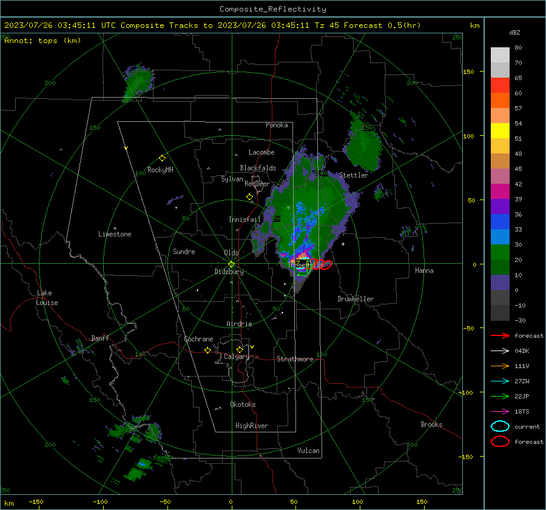
Task: Click the Ponoka city label
Action: click(x=277, y=125)
